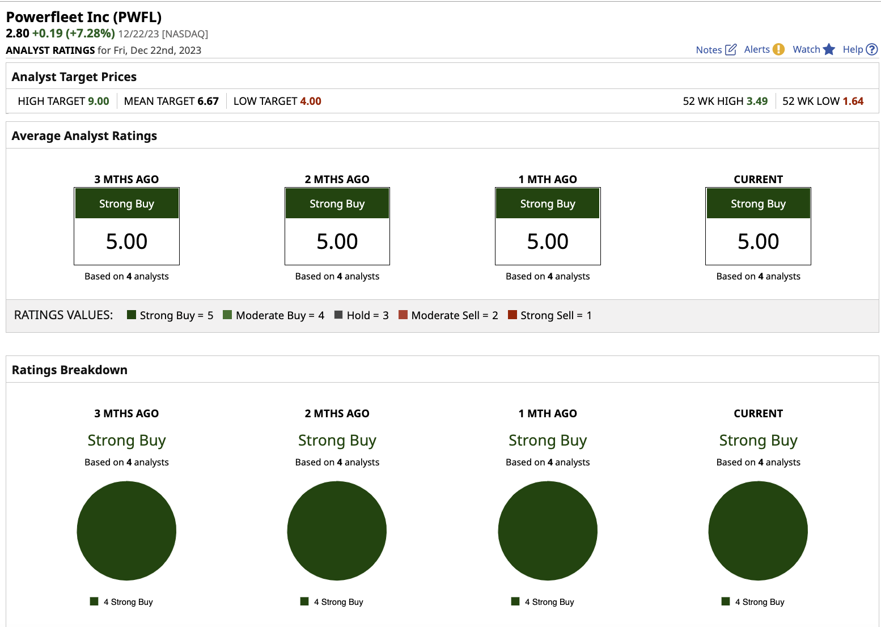The height and width of the screenshot is (627, 881).
Task: Click the Strong Buy = 5 legend swatch
Action: click(x=132, y=315)
